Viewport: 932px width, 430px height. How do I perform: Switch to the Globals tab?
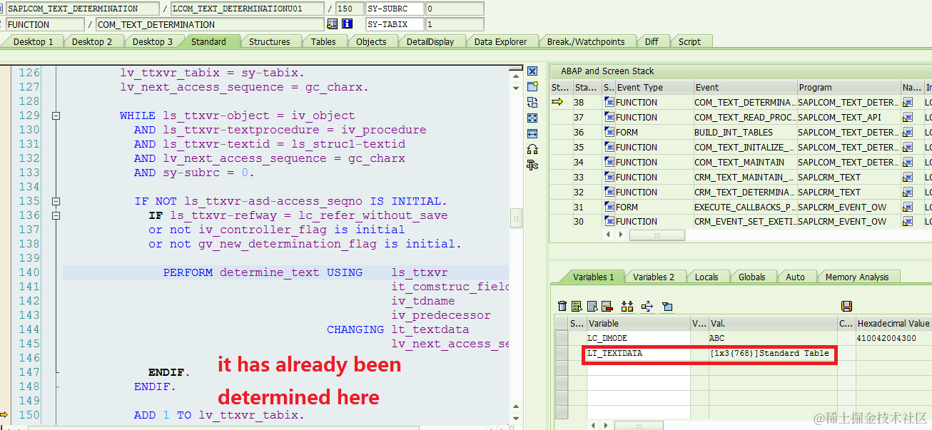click(752, 277)
